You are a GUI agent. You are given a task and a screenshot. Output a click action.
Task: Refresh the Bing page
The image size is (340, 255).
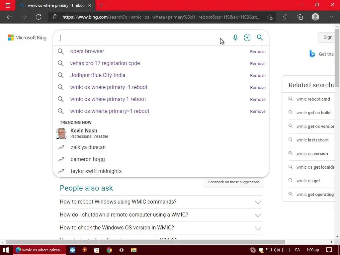[x=39, y=17]
